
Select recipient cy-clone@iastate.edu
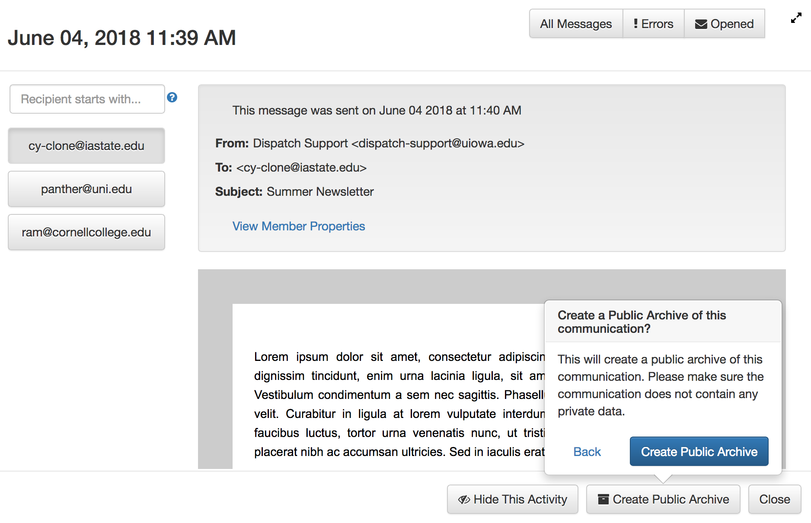(86, 146)
